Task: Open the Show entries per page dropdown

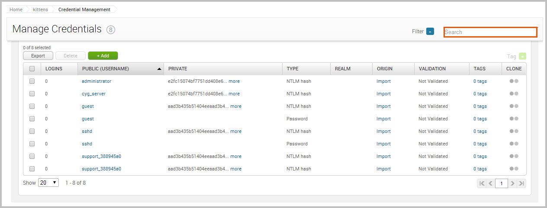Action: click(x=48, y=183)
